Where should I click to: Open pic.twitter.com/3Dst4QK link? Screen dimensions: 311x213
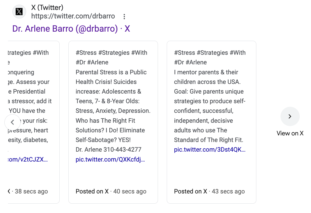[x=210, y=150]
